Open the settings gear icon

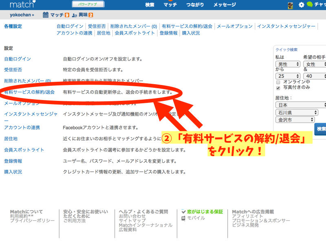(x=301, y=5)
